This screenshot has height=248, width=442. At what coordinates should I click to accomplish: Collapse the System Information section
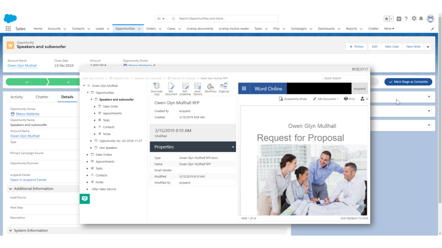tap(11, 231)
